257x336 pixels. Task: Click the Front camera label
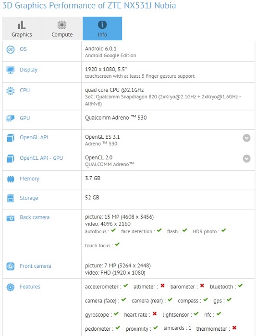36,266
